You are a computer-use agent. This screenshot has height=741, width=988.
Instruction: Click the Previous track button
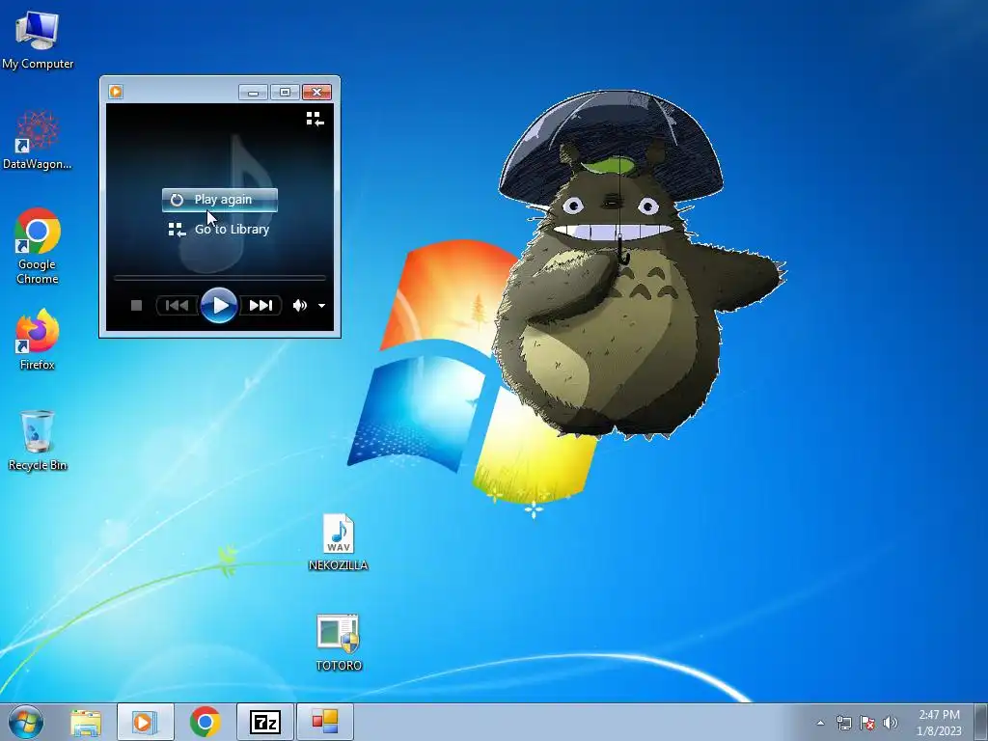[178, 306]
